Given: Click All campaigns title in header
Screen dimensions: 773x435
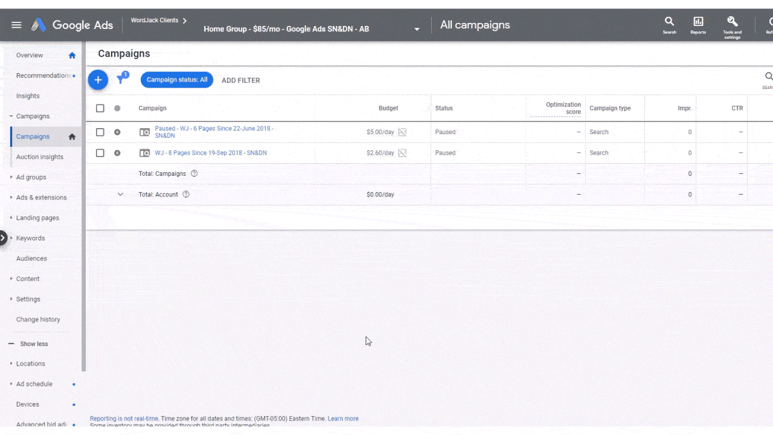Looking at the screenshot, I should [x=475, y=25].
